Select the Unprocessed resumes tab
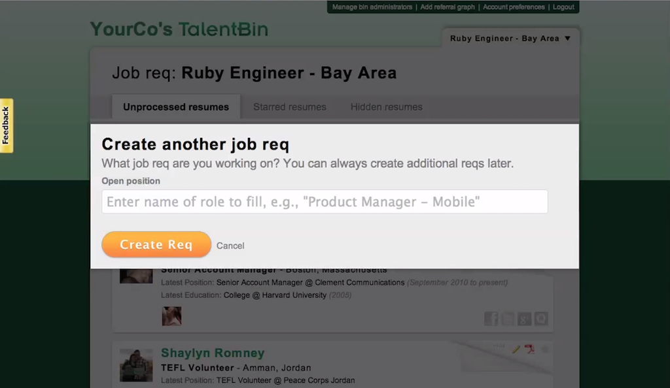The height and width of the screenshot is (388, 670). pyautogui.click(x=176, y=107)
